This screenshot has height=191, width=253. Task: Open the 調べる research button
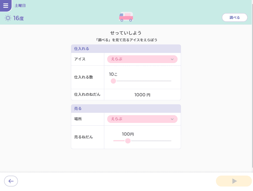point(235,17)
